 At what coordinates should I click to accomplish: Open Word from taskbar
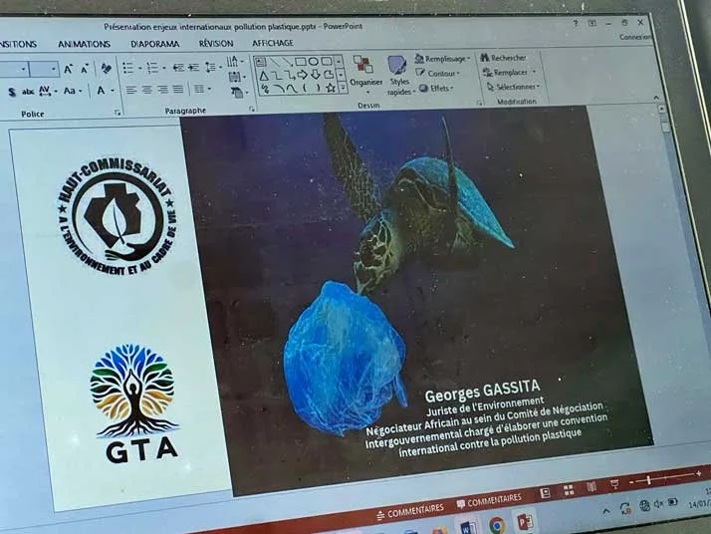coord(467,528)
